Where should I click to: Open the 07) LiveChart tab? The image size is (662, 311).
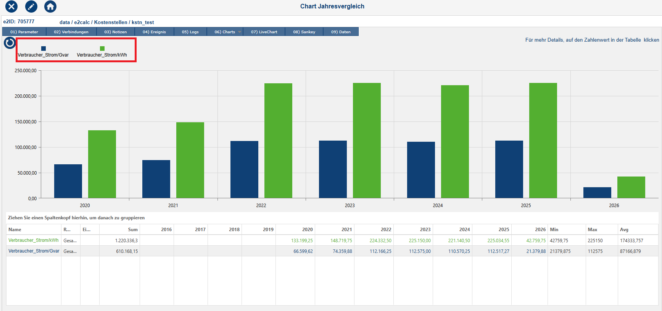(264, 32)
